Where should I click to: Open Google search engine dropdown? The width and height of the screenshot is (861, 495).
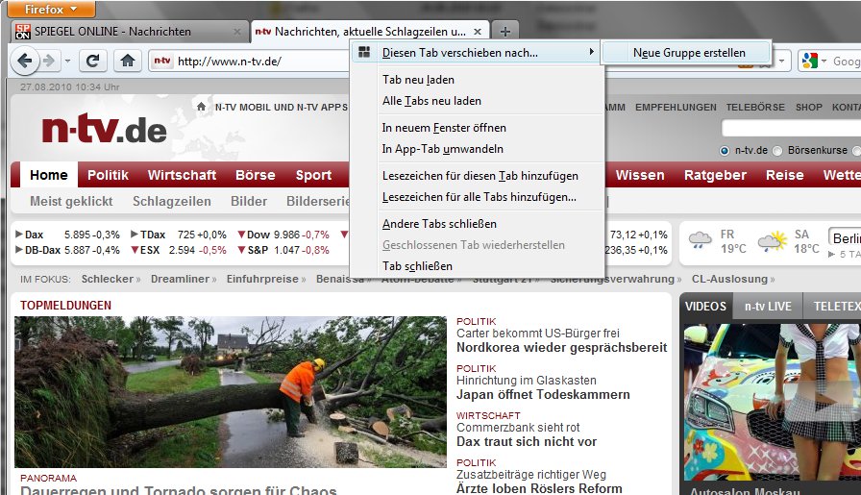[815, 62]
